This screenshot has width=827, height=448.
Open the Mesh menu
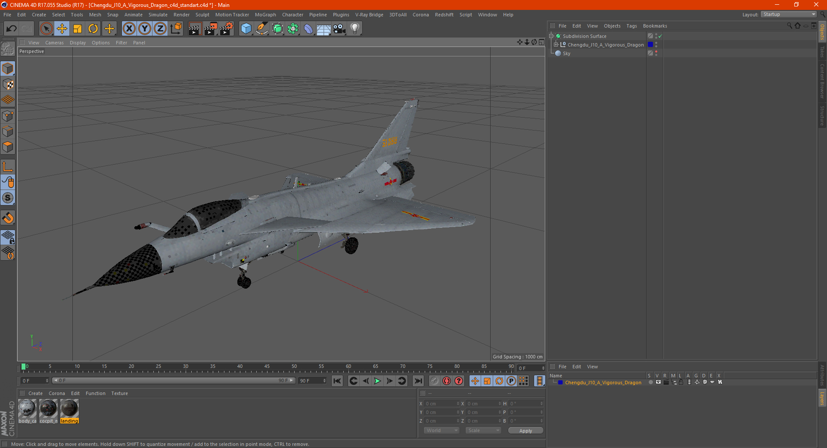tap(95, 15)
